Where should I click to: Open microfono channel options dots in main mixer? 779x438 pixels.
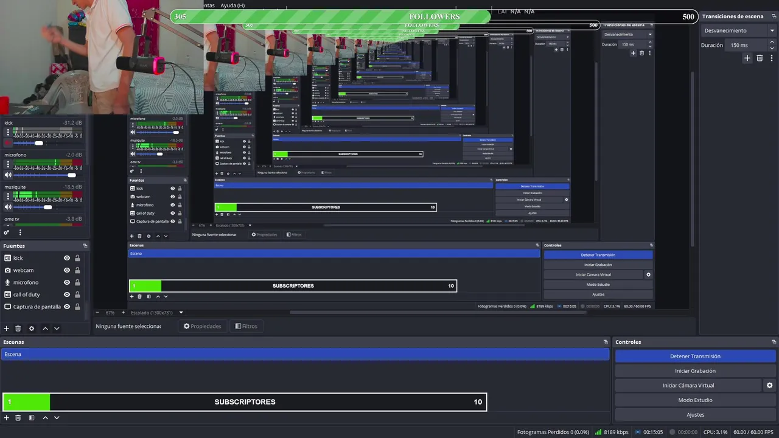click(8, 164)
